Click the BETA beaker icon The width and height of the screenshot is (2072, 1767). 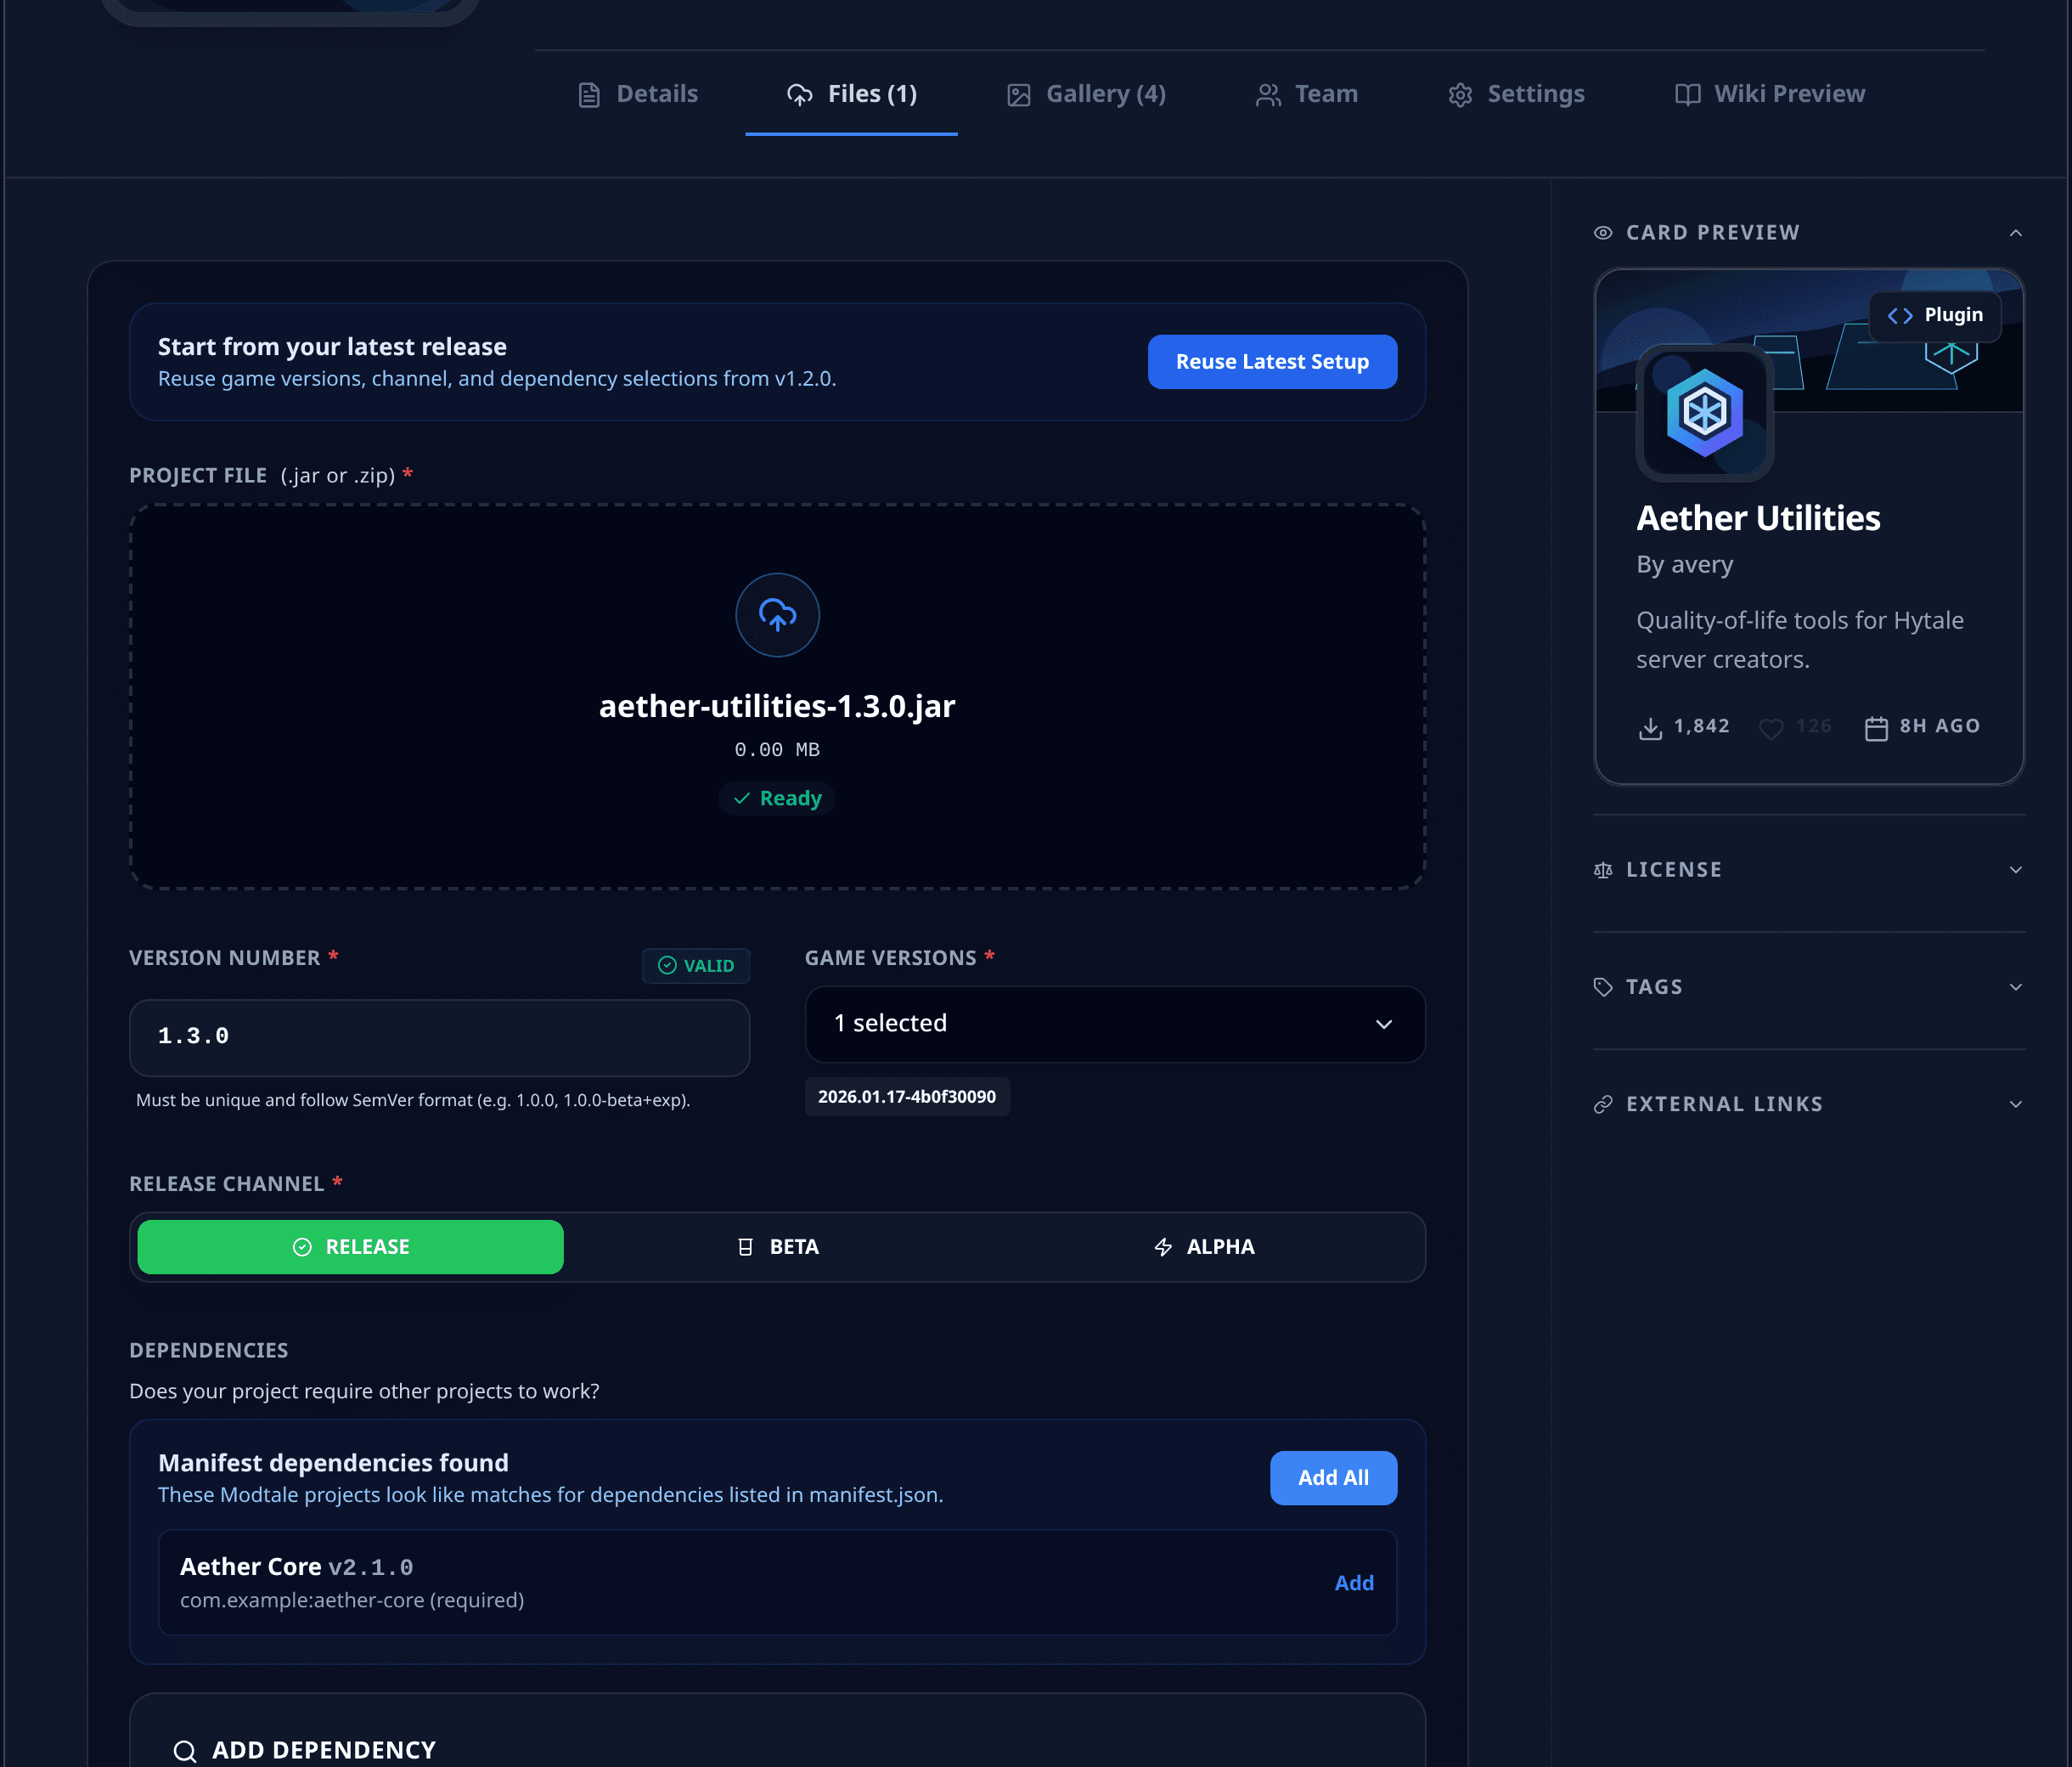(745, 1247)
